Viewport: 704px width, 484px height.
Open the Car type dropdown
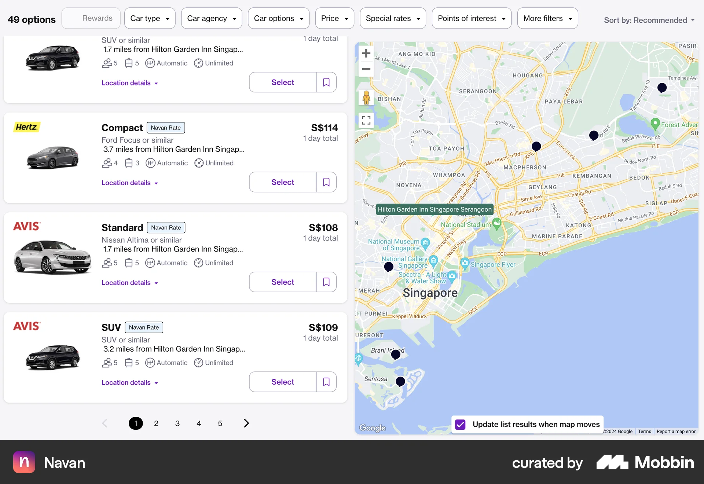coord(150,18)
